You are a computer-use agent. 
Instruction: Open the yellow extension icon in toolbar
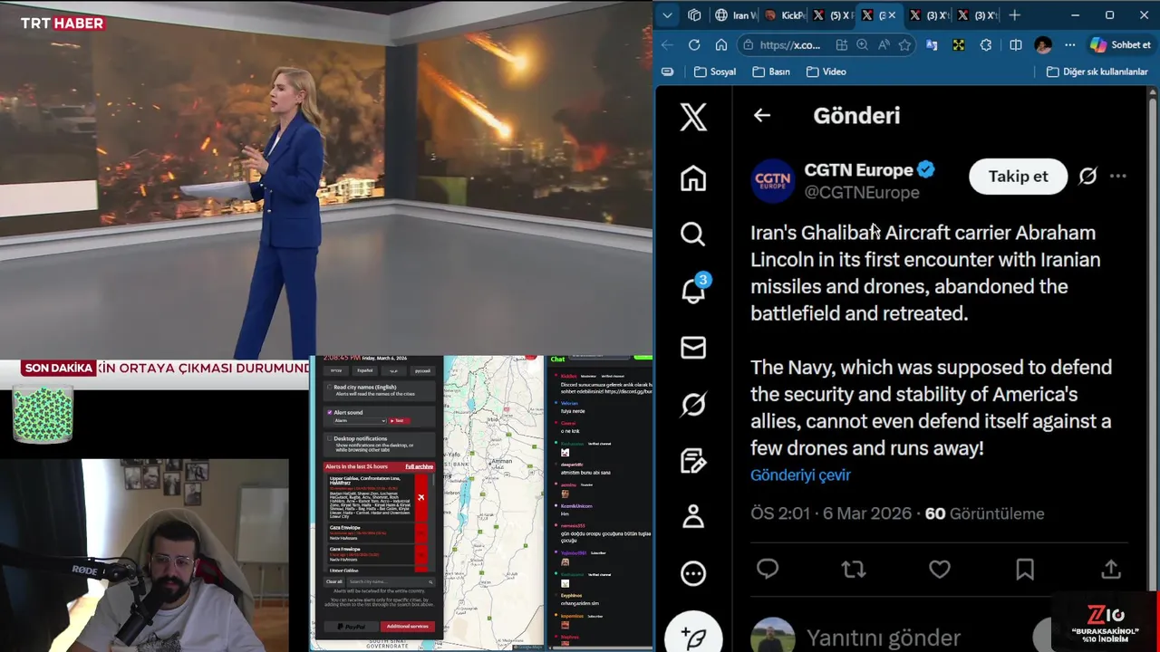[x=958, y=44]
